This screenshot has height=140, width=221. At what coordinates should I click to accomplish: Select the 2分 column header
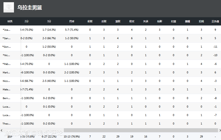point(26,21)
